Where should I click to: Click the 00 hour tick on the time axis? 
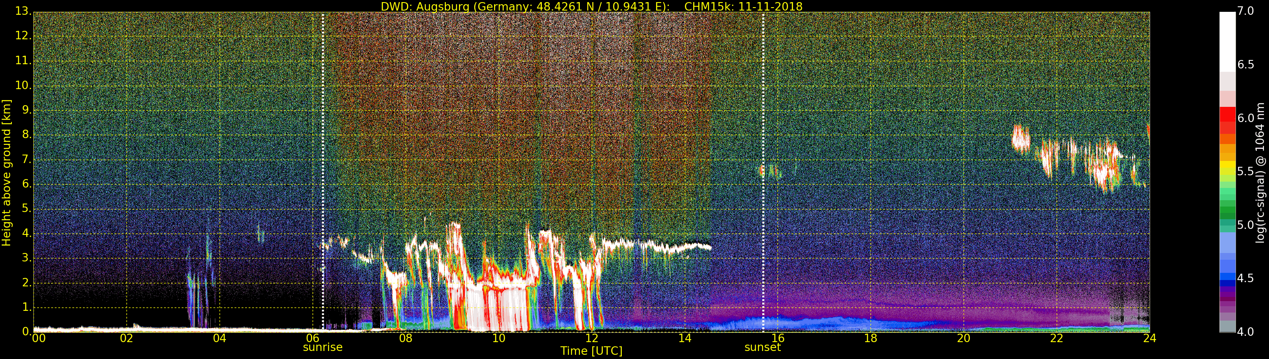coord(38,338)
